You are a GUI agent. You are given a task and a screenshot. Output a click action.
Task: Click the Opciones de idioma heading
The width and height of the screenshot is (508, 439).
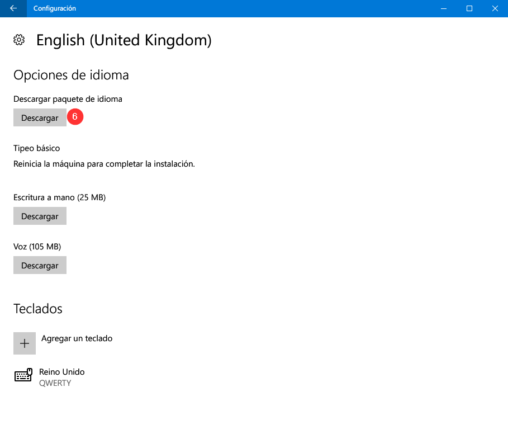(x=71, y=75)
